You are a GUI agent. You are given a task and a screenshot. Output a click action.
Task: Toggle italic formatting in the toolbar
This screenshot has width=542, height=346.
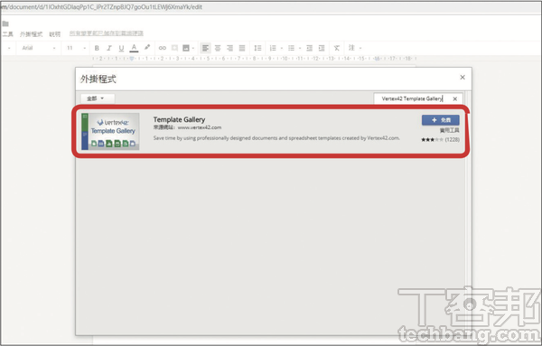point(109,48)
